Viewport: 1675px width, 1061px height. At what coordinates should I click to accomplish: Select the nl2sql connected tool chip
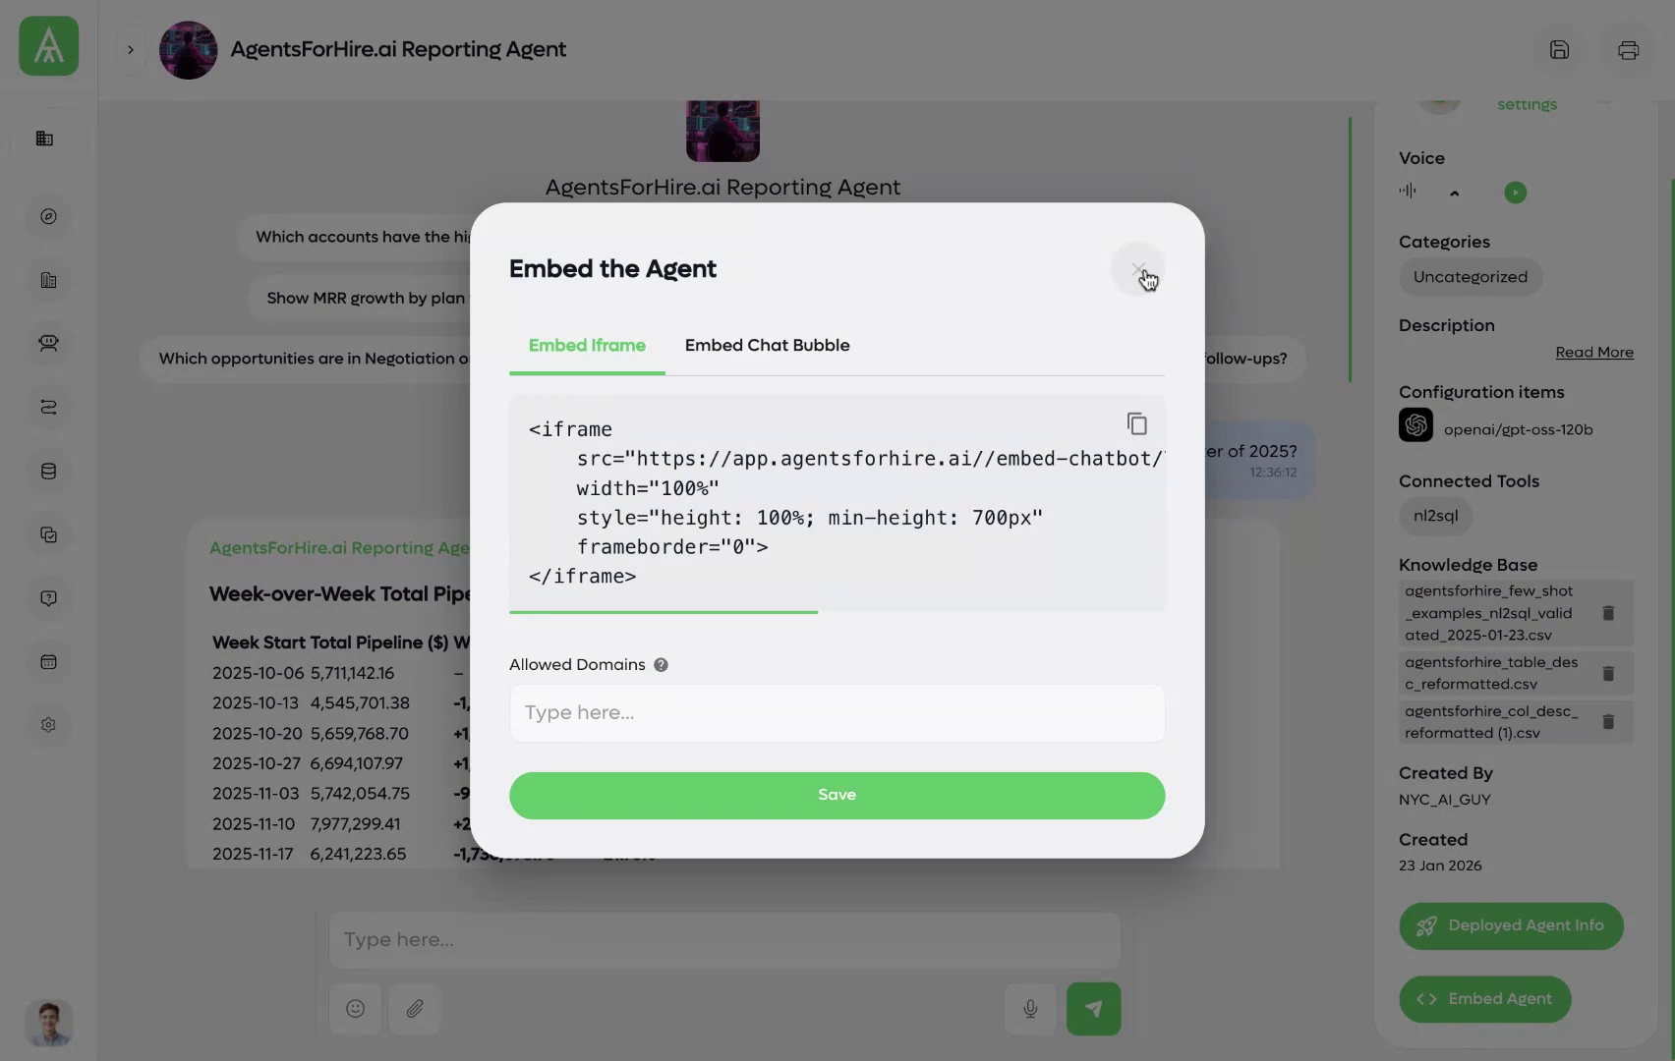click(1435, 516)
